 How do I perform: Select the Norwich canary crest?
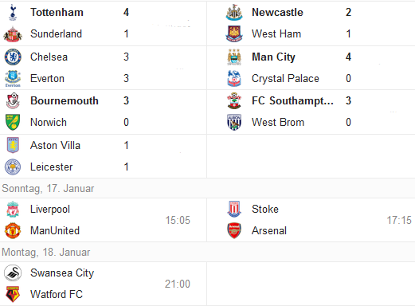point(13,122)
